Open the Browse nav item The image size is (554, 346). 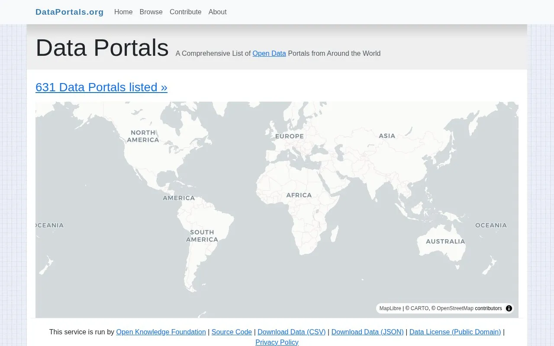pos(151,12)
